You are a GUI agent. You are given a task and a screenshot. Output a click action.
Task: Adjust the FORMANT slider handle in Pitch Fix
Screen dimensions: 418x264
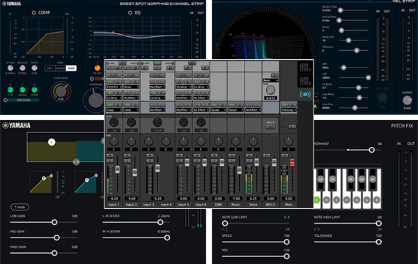[x=371, y=150]
